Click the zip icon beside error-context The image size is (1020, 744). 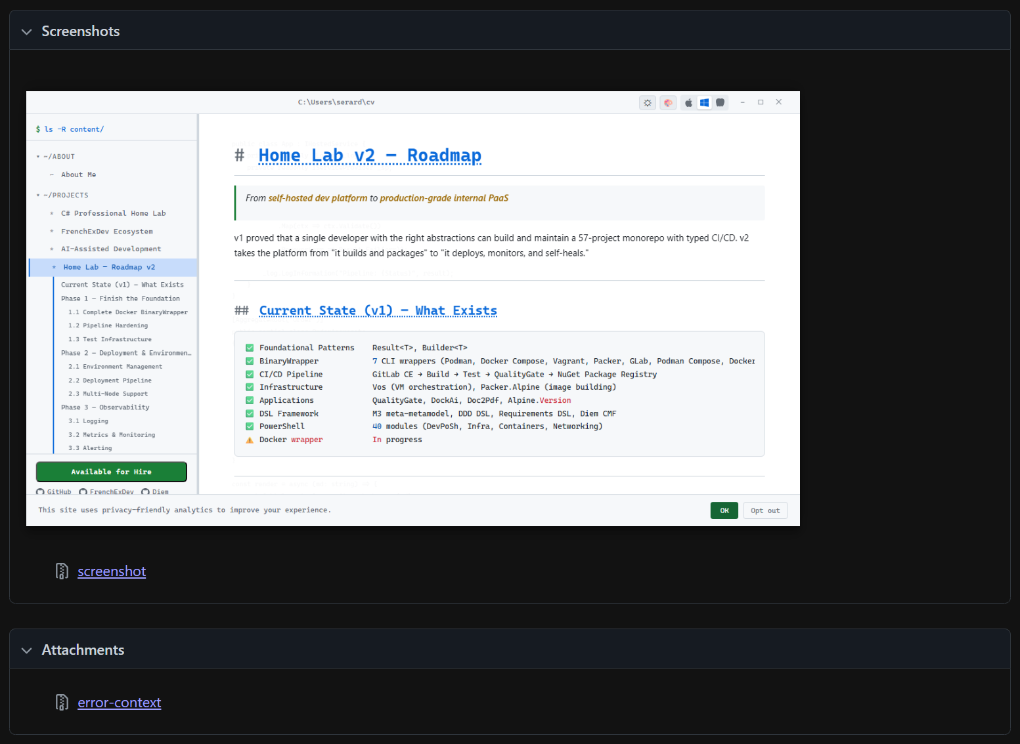click(62, 702)
